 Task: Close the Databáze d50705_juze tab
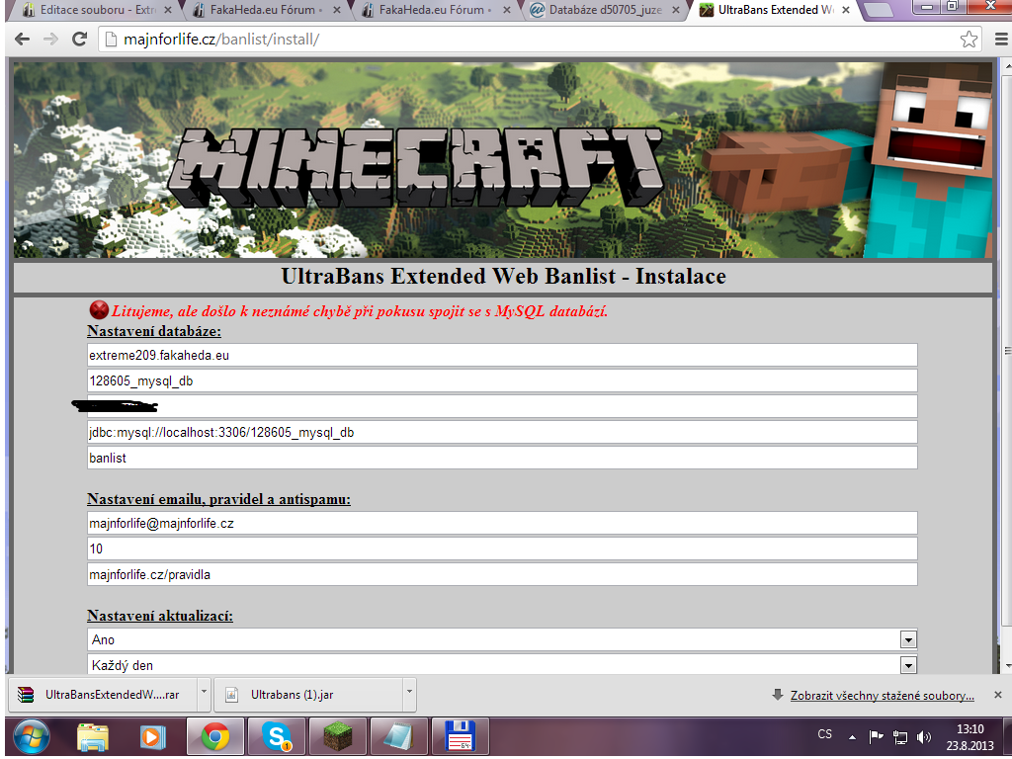pos(676,10)
